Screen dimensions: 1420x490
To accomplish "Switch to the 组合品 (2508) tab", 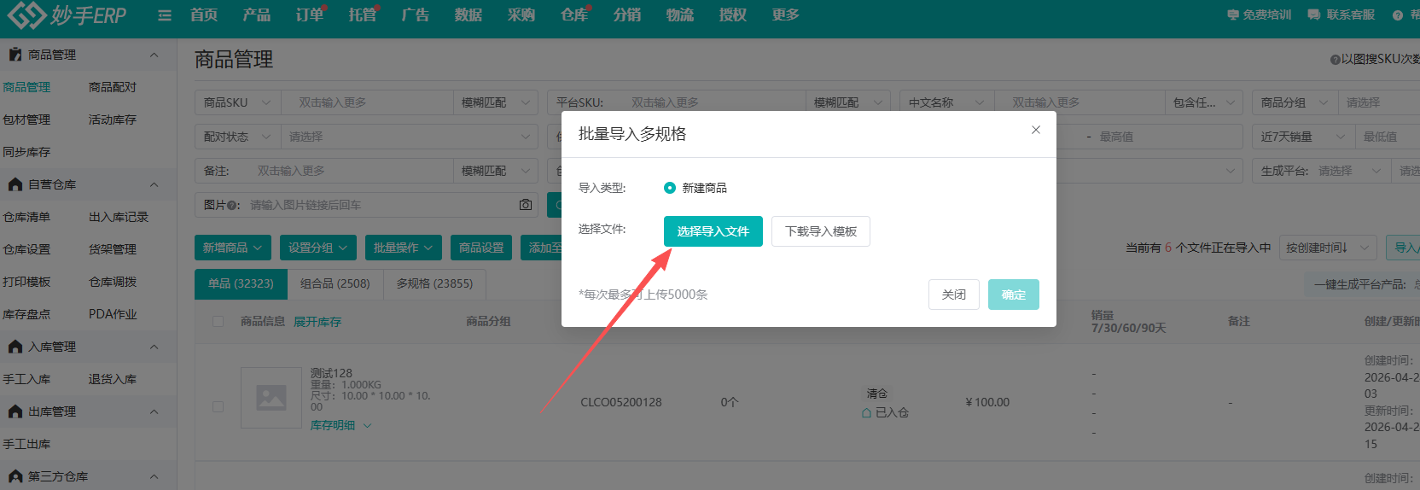I will [x=335, y=283].
